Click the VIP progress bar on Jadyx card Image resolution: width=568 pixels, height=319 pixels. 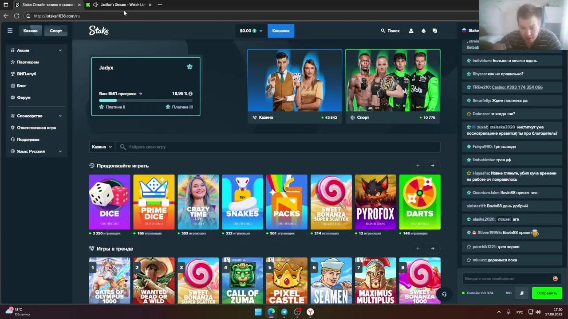(146, 101)
